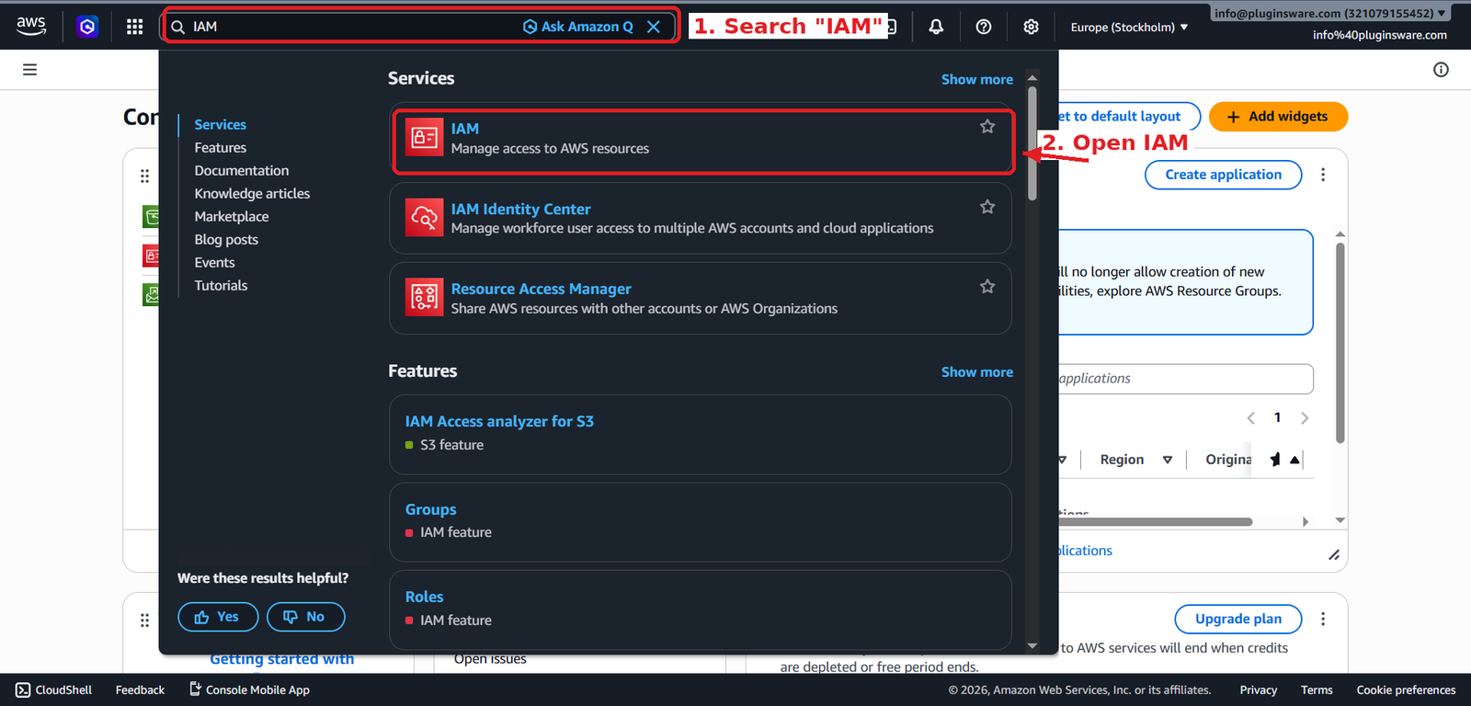Click the Add widgets button

[1278, 117]
